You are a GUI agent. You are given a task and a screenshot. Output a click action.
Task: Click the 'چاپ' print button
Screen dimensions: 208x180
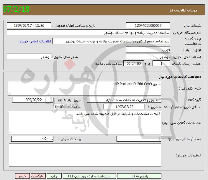(54, 176)
